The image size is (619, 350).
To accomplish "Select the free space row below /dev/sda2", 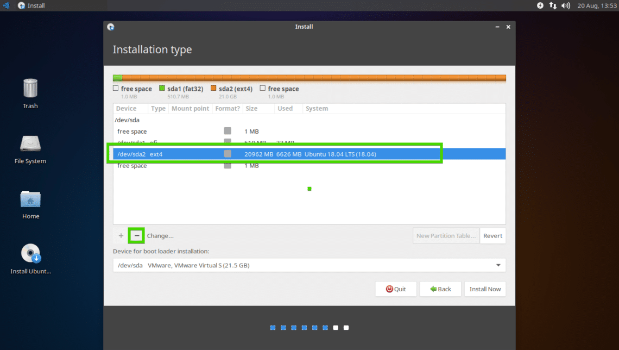I will pyautogui.click(x=309, y=166).
